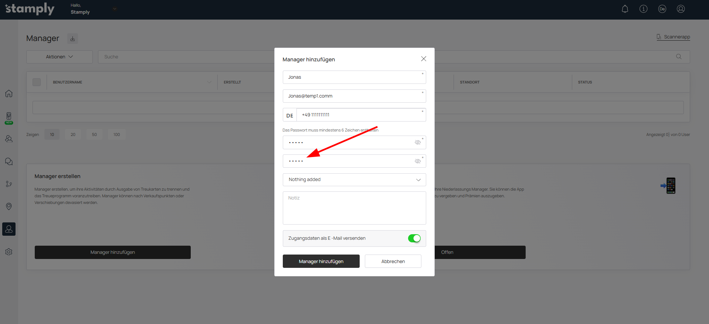Open the settings gear in sidebar
The height and width of the screenshot is (324, 709).
[9, 252]
